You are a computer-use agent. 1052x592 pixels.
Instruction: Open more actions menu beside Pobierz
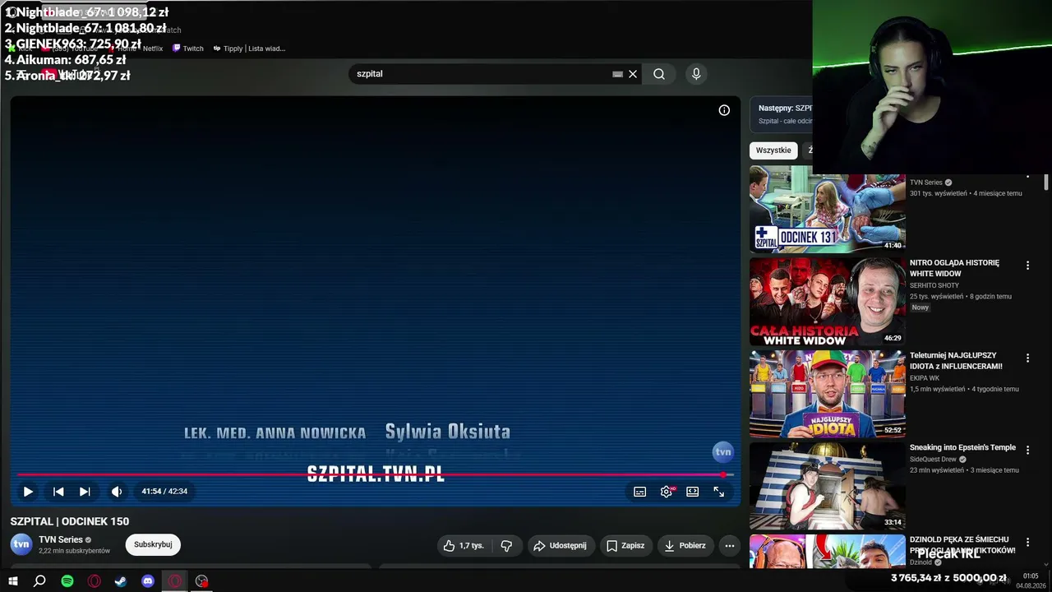click(729, 545)
